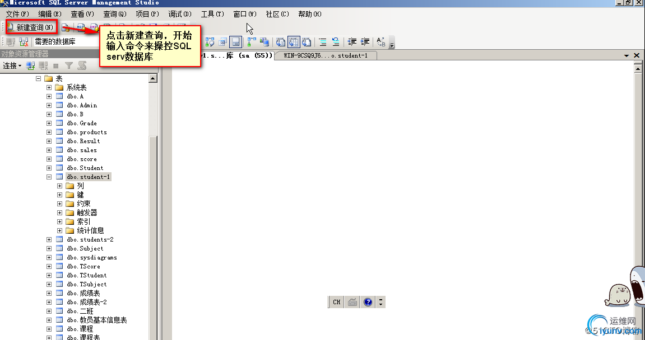Open the active files list arrow beside the tabs

click(627, 55)
